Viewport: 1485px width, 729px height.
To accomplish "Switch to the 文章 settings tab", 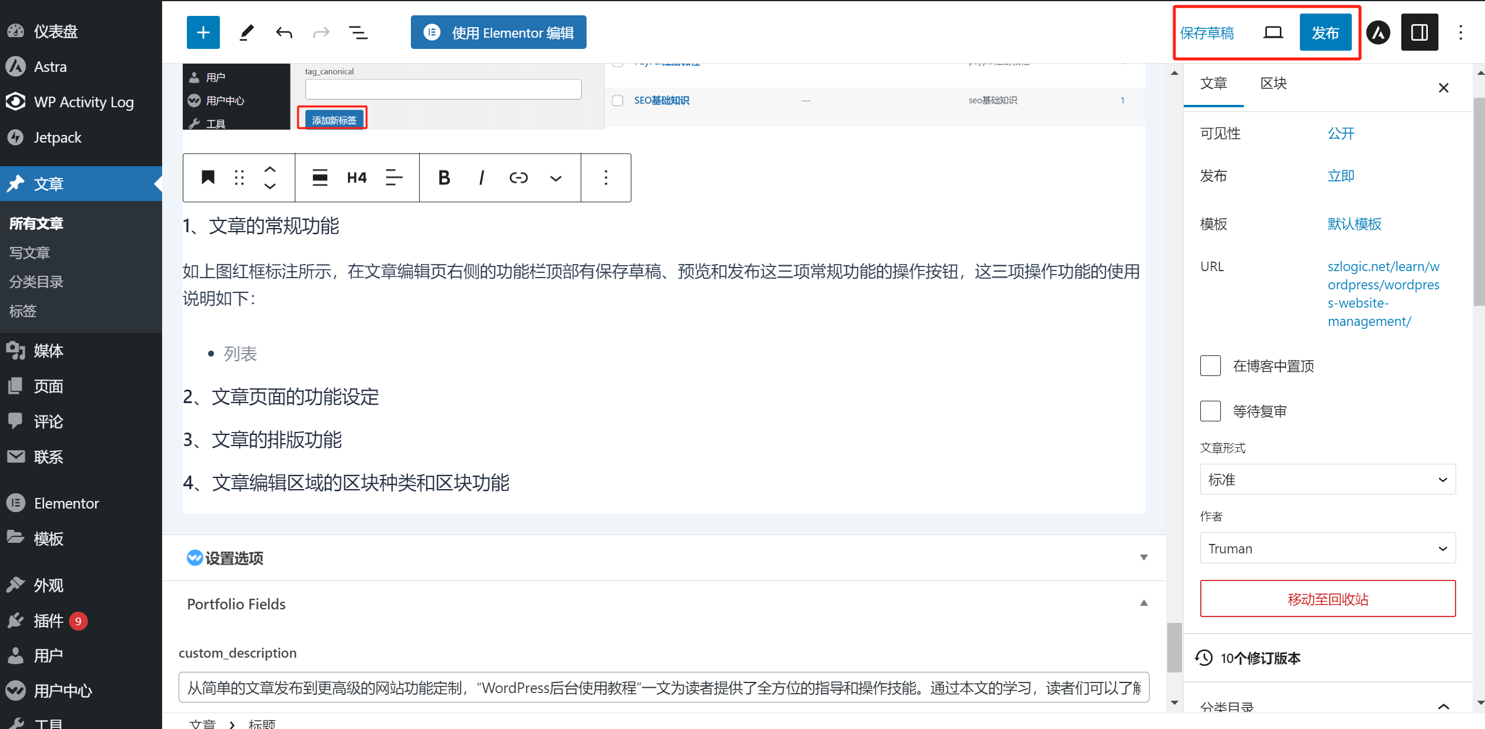I will pos(1213,84).
